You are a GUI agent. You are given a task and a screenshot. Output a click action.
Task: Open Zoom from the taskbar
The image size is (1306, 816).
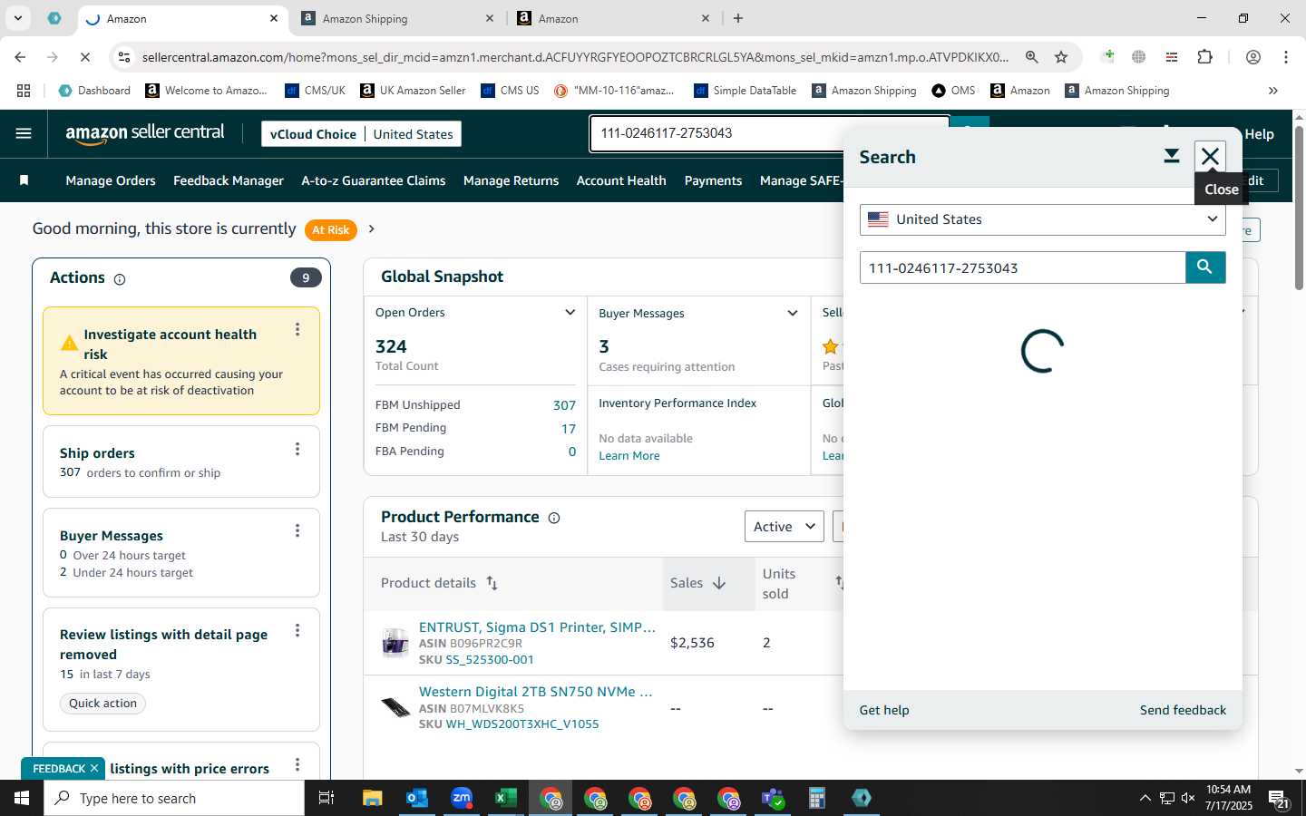pos(462,798)
